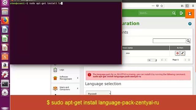Open Ubuntu dash search in the launcher
Viewport: 196px width, 110px height.
pyautogui.click(x=5, y=2)
